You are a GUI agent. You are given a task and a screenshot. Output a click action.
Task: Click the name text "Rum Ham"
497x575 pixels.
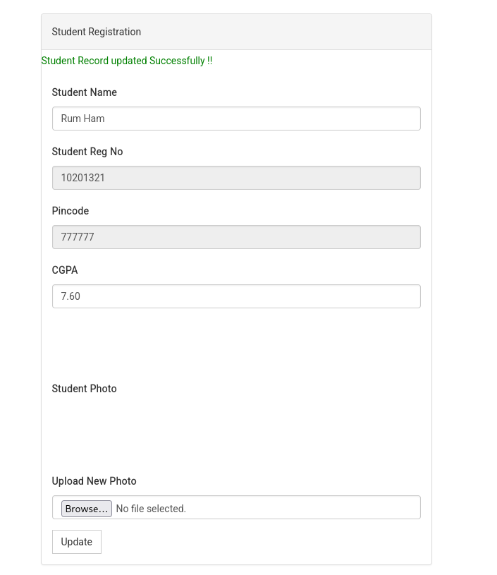coord(83,119)
